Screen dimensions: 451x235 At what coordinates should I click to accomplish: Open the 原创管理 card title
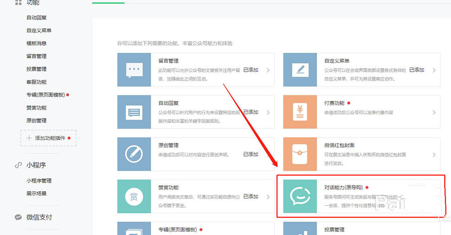click(168, 145)
